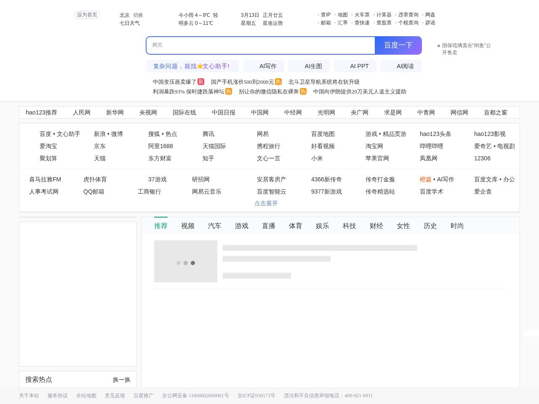539x404 pixels.
Task: Open the AI生图 tool
Action: (x=314, y=66)
